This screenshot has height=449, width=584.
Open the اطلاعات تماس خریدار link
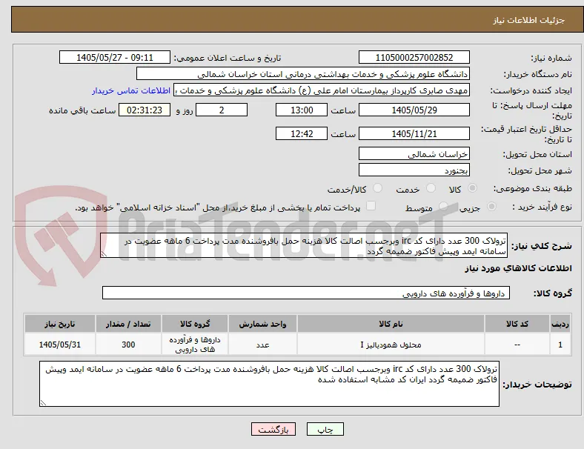click(131, 90)
